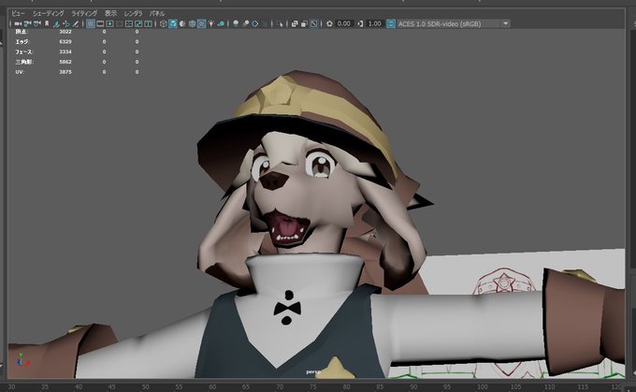Click the Screen Space Ambient Occlusion icon
Viewport: 636px width, 392px height.
[236, 24]
